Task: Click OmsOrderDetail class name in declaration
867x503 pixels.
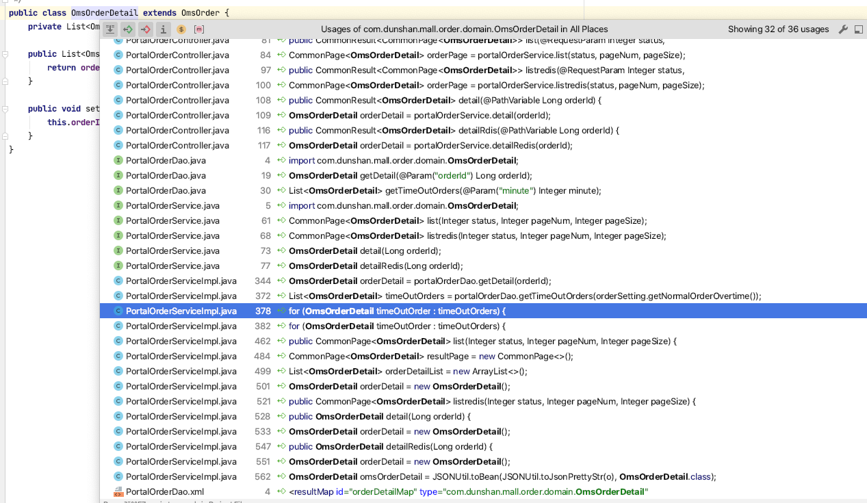Action: pos(104,13)
